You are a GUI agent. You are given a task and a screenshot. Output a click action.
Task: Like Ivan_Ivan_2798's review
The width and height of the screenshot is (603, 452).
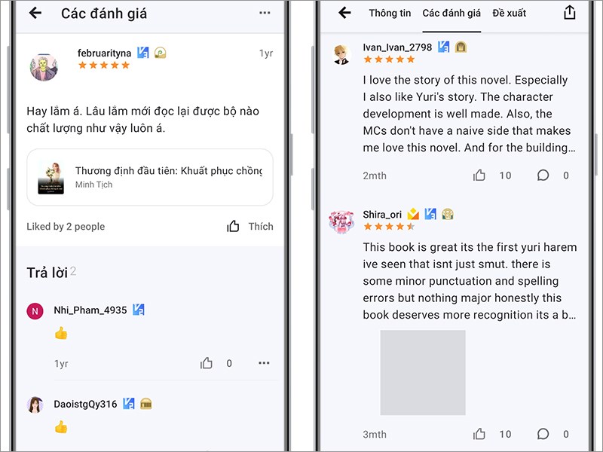point(479,176)
